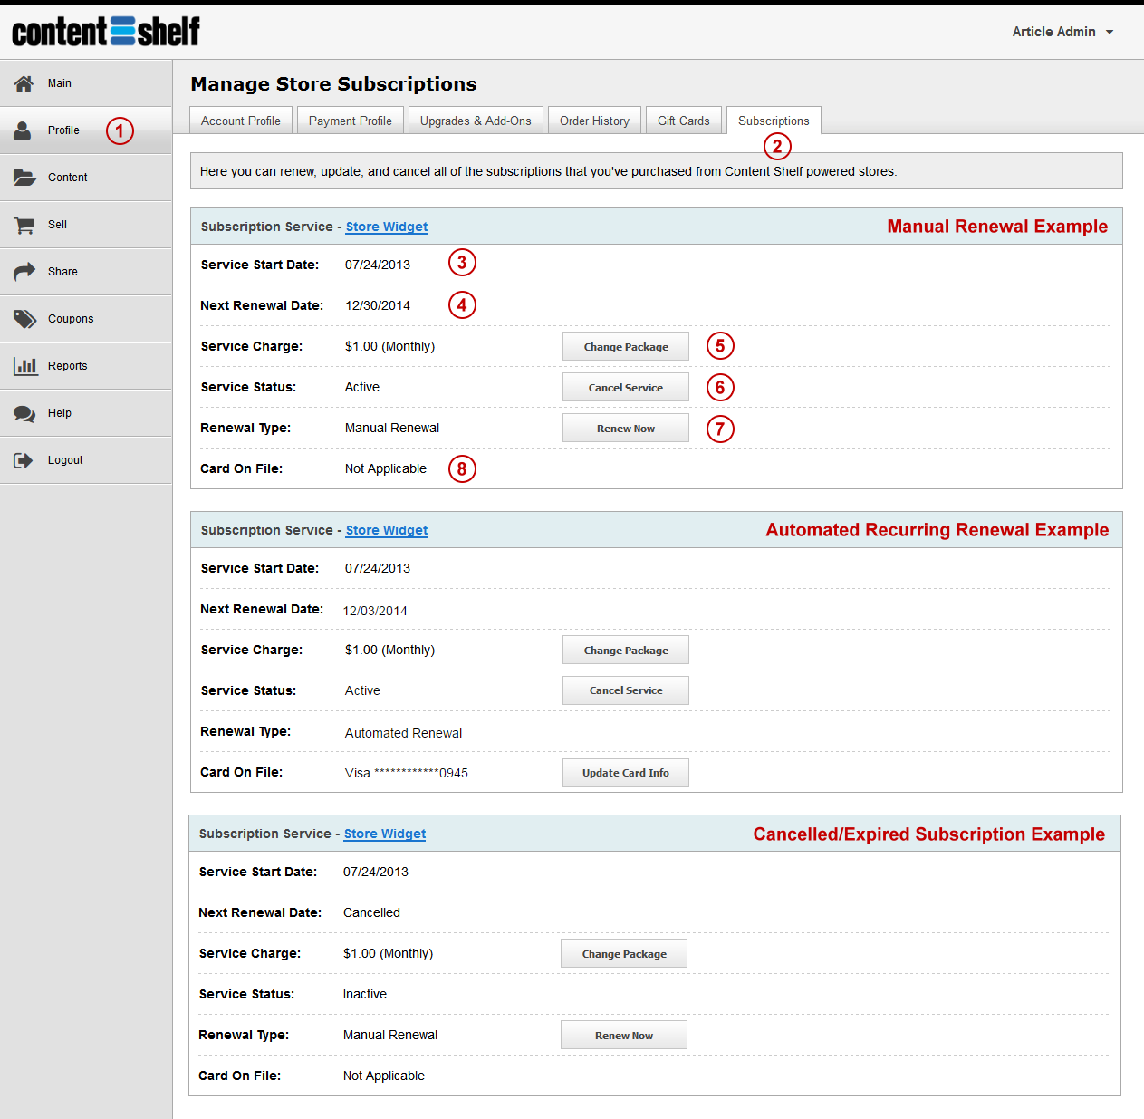
Task: Click Renew Now in Cancelled/Expired subscription
Action: tap(624, 1035)
